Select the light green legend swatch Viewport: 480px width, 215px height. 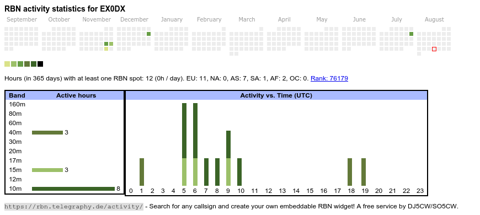(14, 64)
